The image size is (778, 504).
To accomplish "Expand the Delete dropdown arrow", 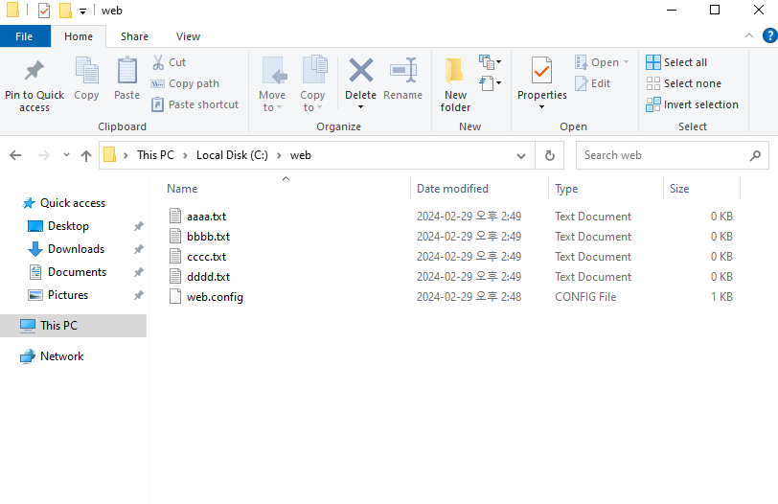I will (360, 107).
